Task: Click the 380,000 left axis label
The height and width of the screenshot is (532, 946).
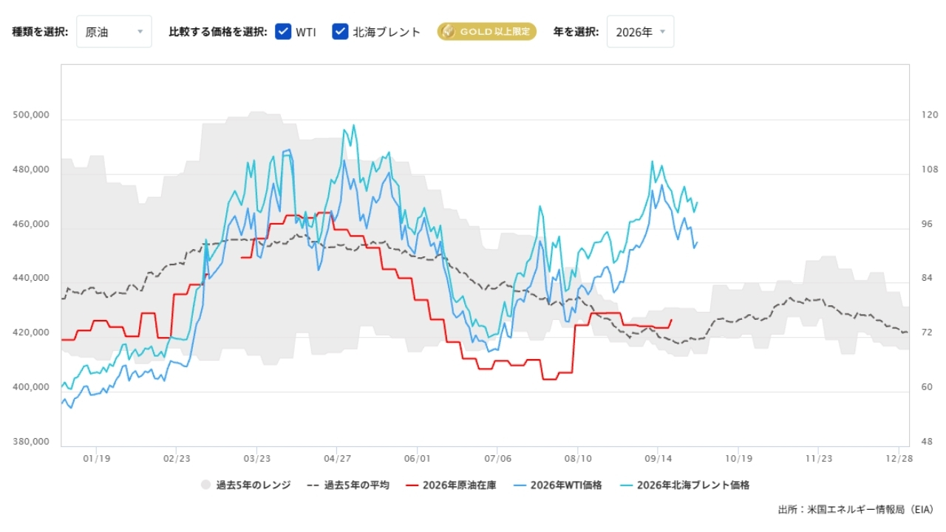Action: pyautogui.click(x=31, y=442)
